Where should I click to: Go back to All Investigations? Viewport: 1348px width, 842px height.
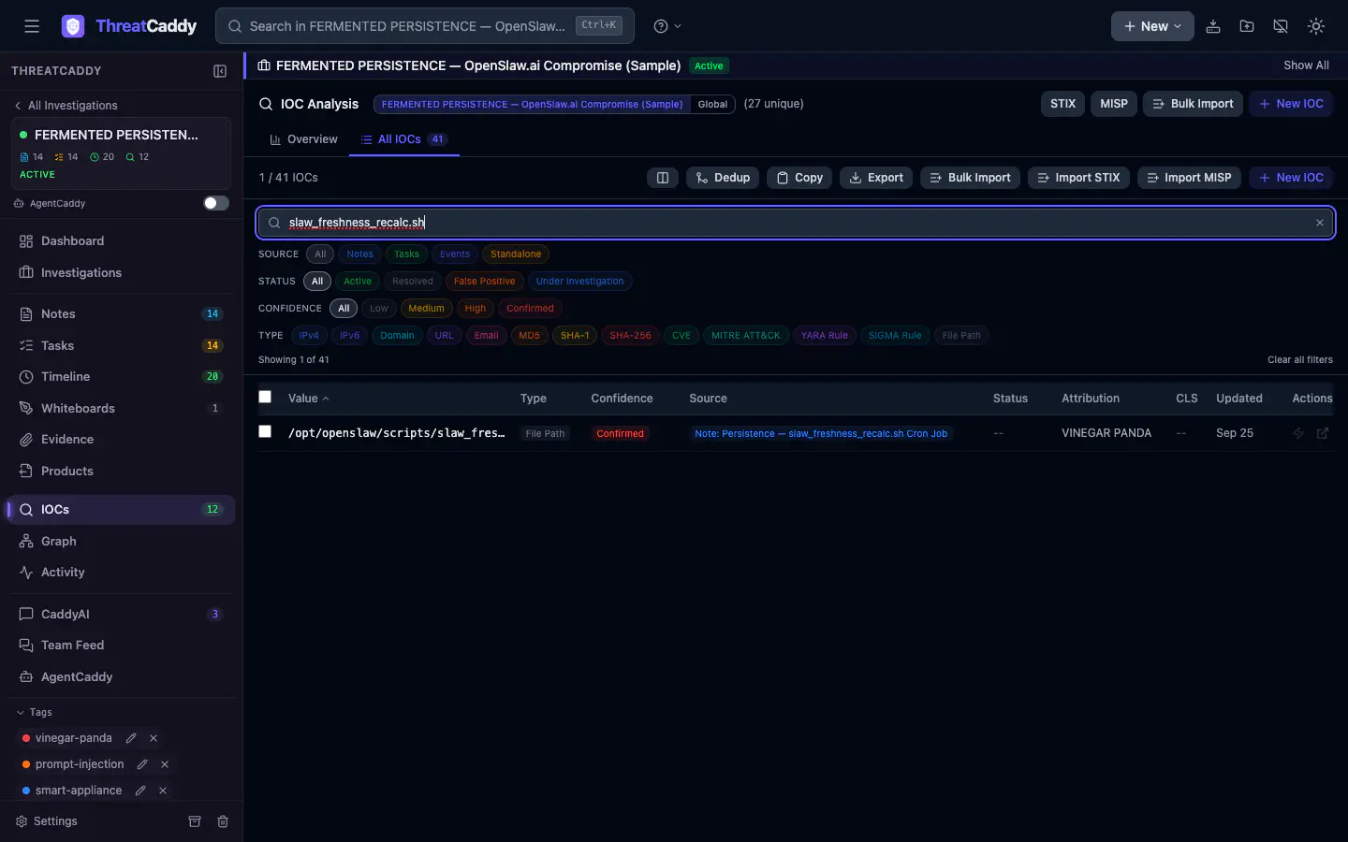(x=66, y=106)
